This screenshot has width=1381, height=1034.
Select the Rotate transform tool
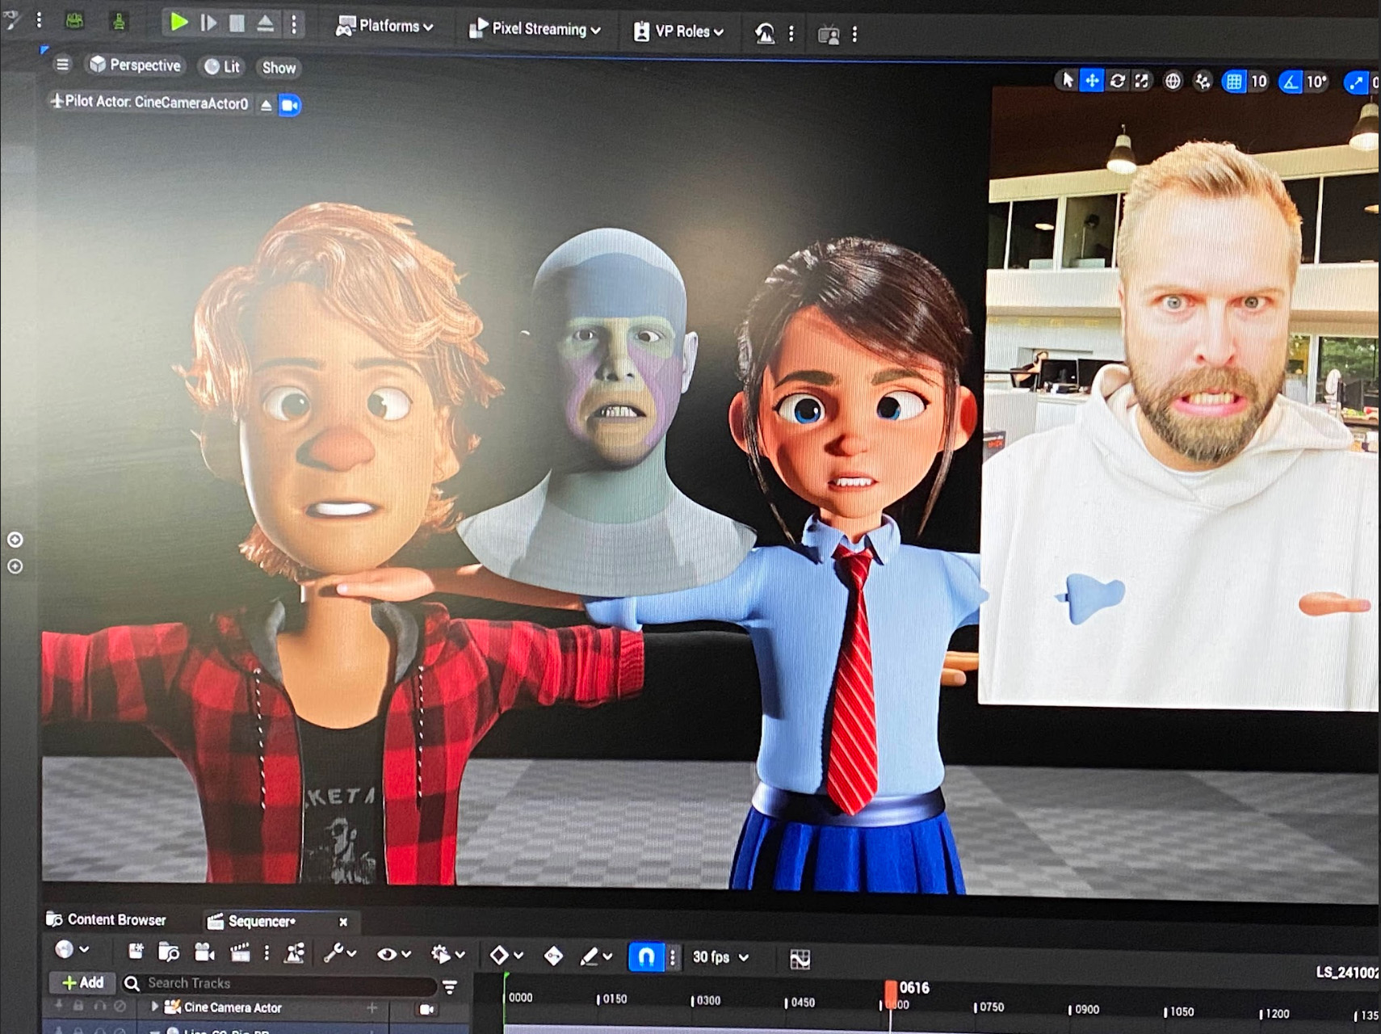[1117, 81]
